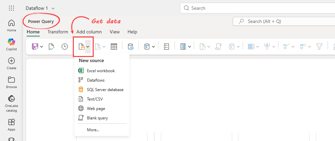Click the options checklist icon
The image size is (335, 141).
[166, 47]
